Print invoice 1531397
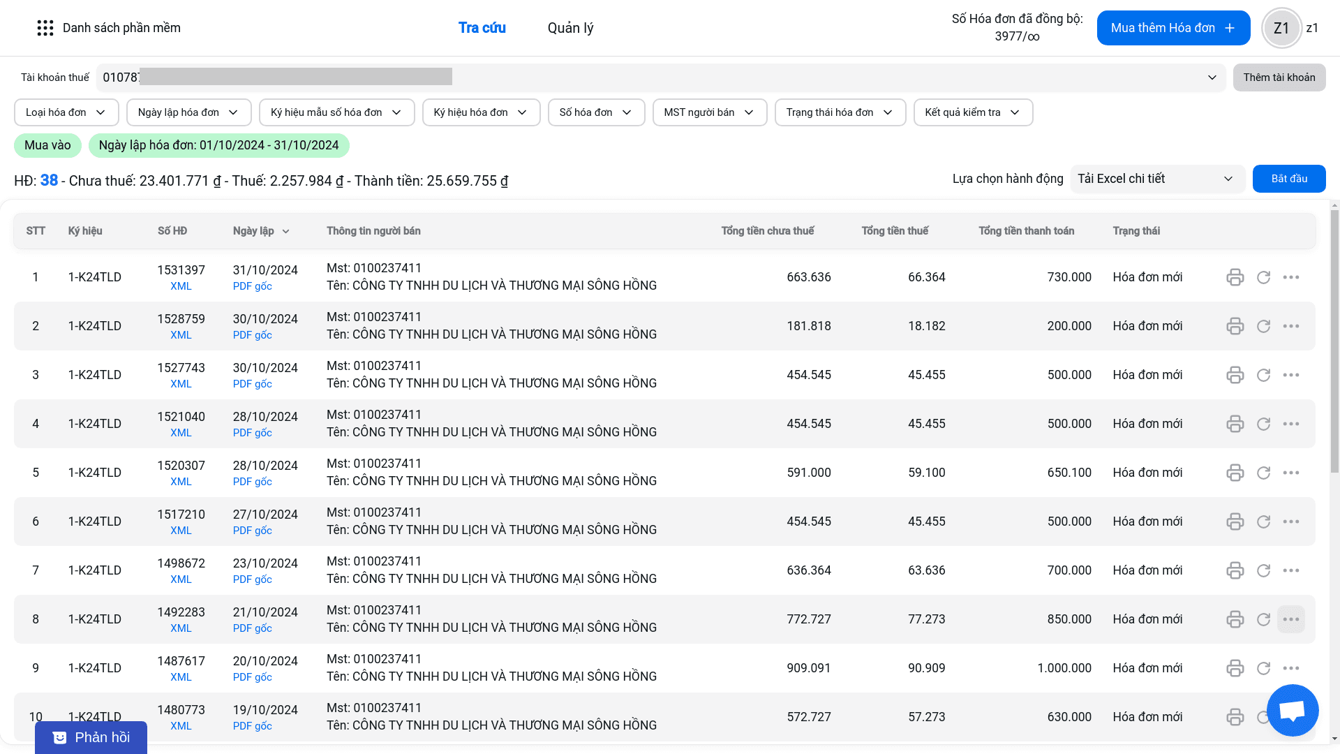This screenshot has height=754, width=1340. (1235, 277)
